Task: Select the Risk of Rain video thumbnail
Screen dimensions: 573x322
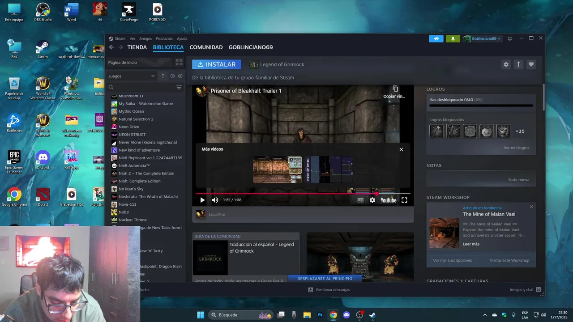Action: point(329,169)
